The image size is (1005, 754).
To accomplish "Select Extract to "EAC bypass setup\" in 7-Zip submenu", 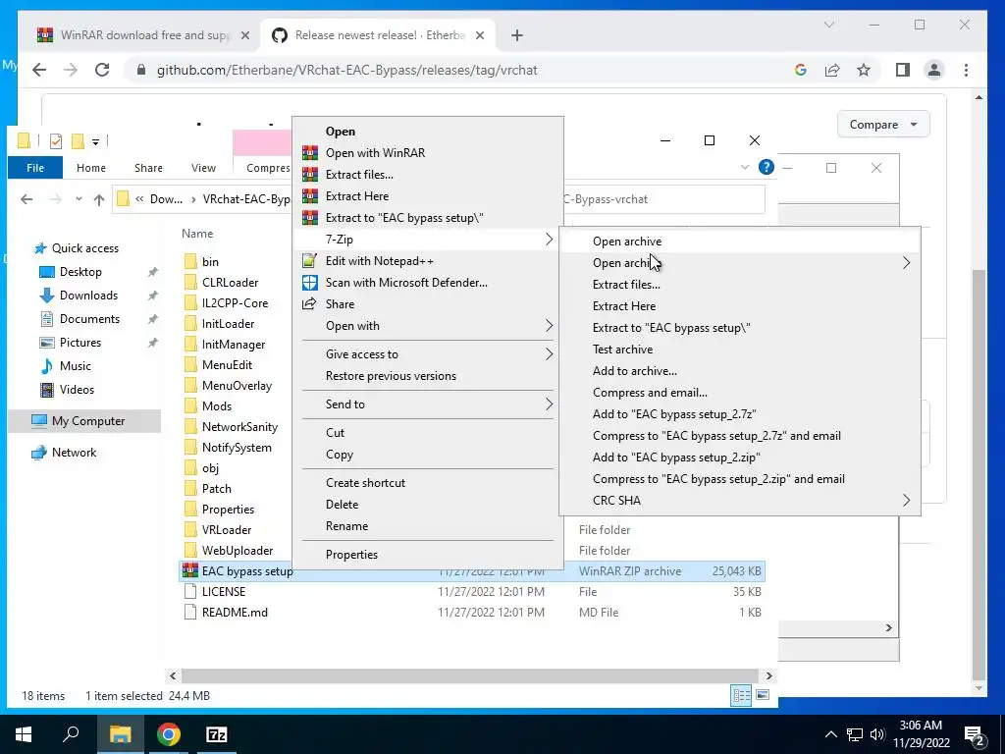I will 740,328.
